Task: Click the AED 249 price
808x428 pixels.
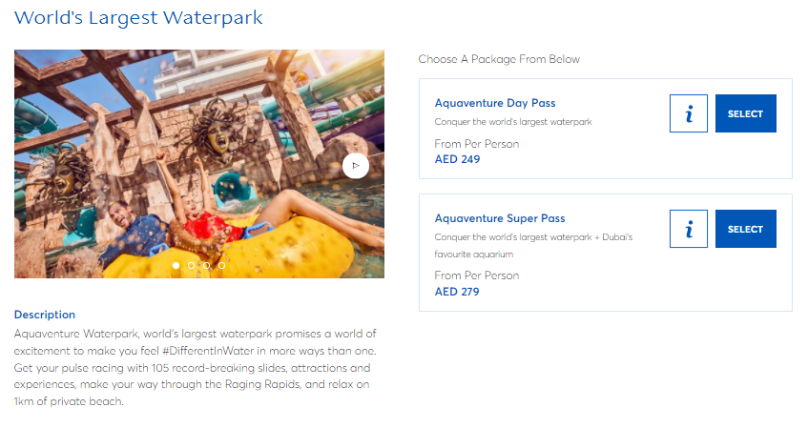Action: click(457, 159)
